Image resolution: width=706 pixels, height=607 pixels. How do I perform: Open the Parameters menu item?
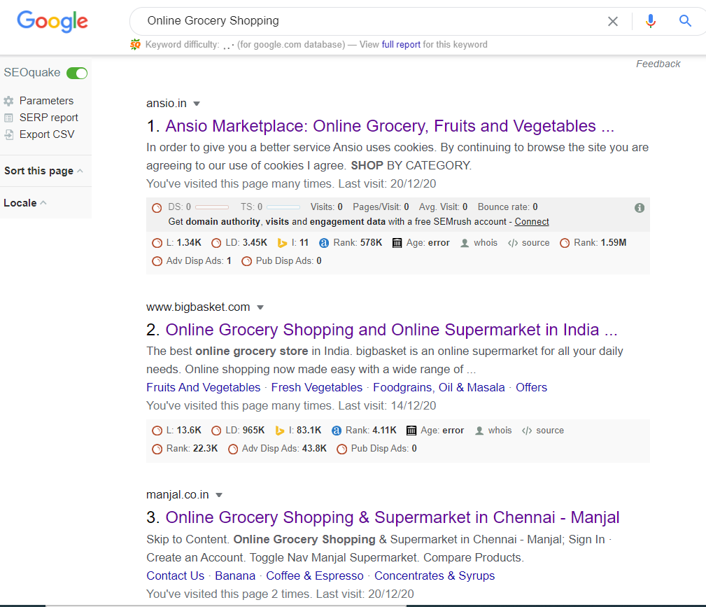click(46, 101)
